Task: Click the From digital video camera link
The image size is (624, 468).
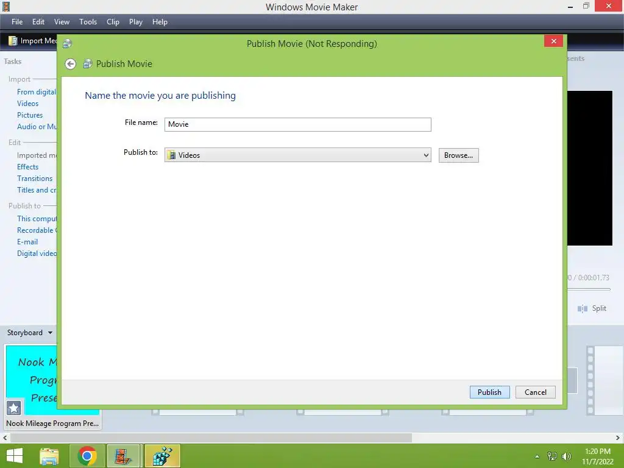Action: point(37,92)
